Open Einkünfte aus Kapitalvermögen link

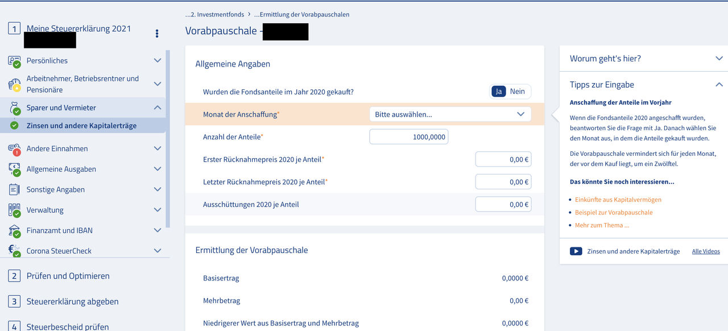click(x=618, y=200)
